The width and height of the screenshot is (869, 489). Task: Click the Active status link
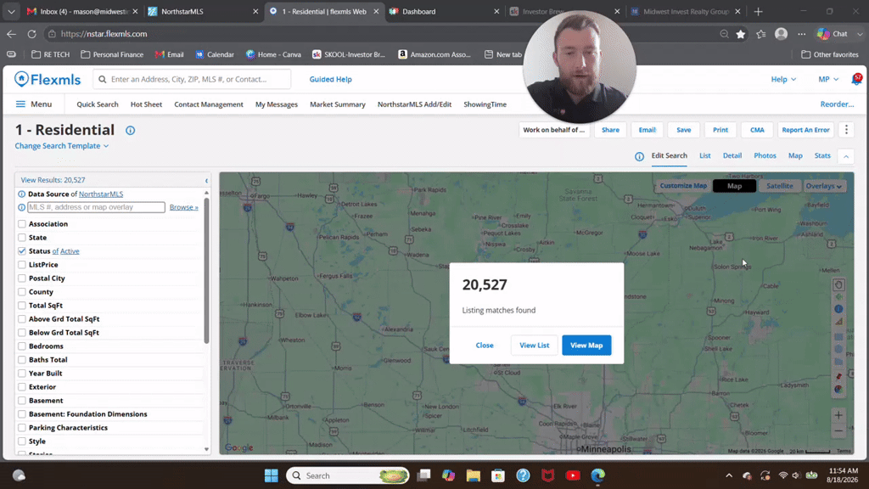pos(70,251)
